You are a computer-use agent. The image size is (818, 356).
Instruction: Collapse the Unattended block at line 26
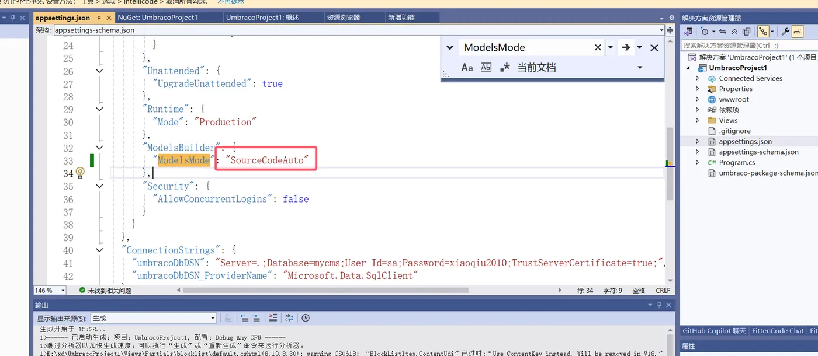click(x=99, y=71)
